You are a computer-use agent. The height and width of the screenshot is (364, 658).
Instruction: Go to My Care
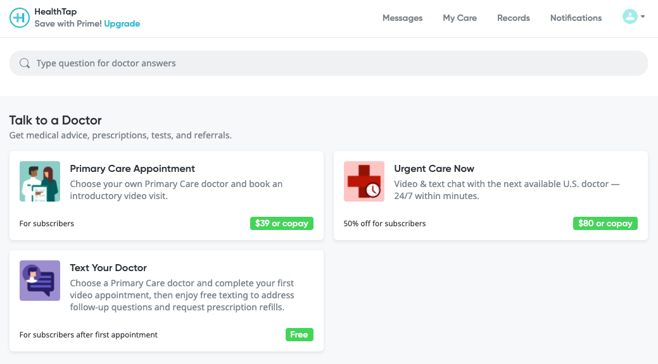pos(460,18)
